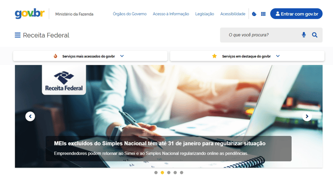
Task: Click Serviços mais acessados do govbr label
Action: 88,56
